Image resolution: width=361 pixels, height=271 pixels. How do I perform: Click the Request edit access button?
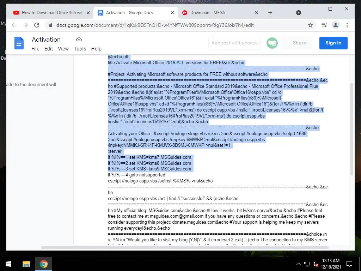[234, 43]
